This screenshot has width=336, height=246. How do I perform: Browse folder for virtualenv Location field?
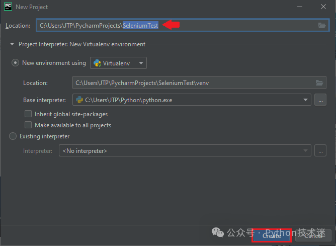[319, 83]
